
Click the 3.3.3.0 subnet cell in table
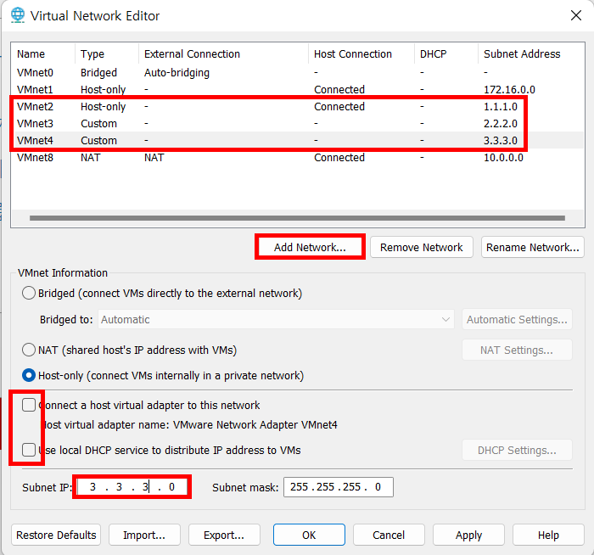coord(501,140)
